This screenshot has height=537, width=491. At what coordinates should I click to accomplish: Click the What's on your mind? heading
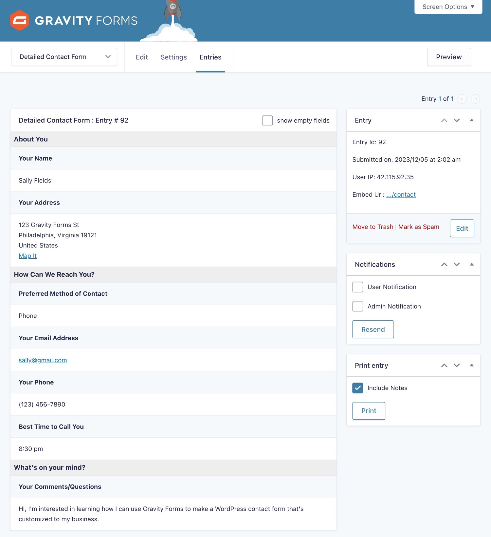coord(50,467)
